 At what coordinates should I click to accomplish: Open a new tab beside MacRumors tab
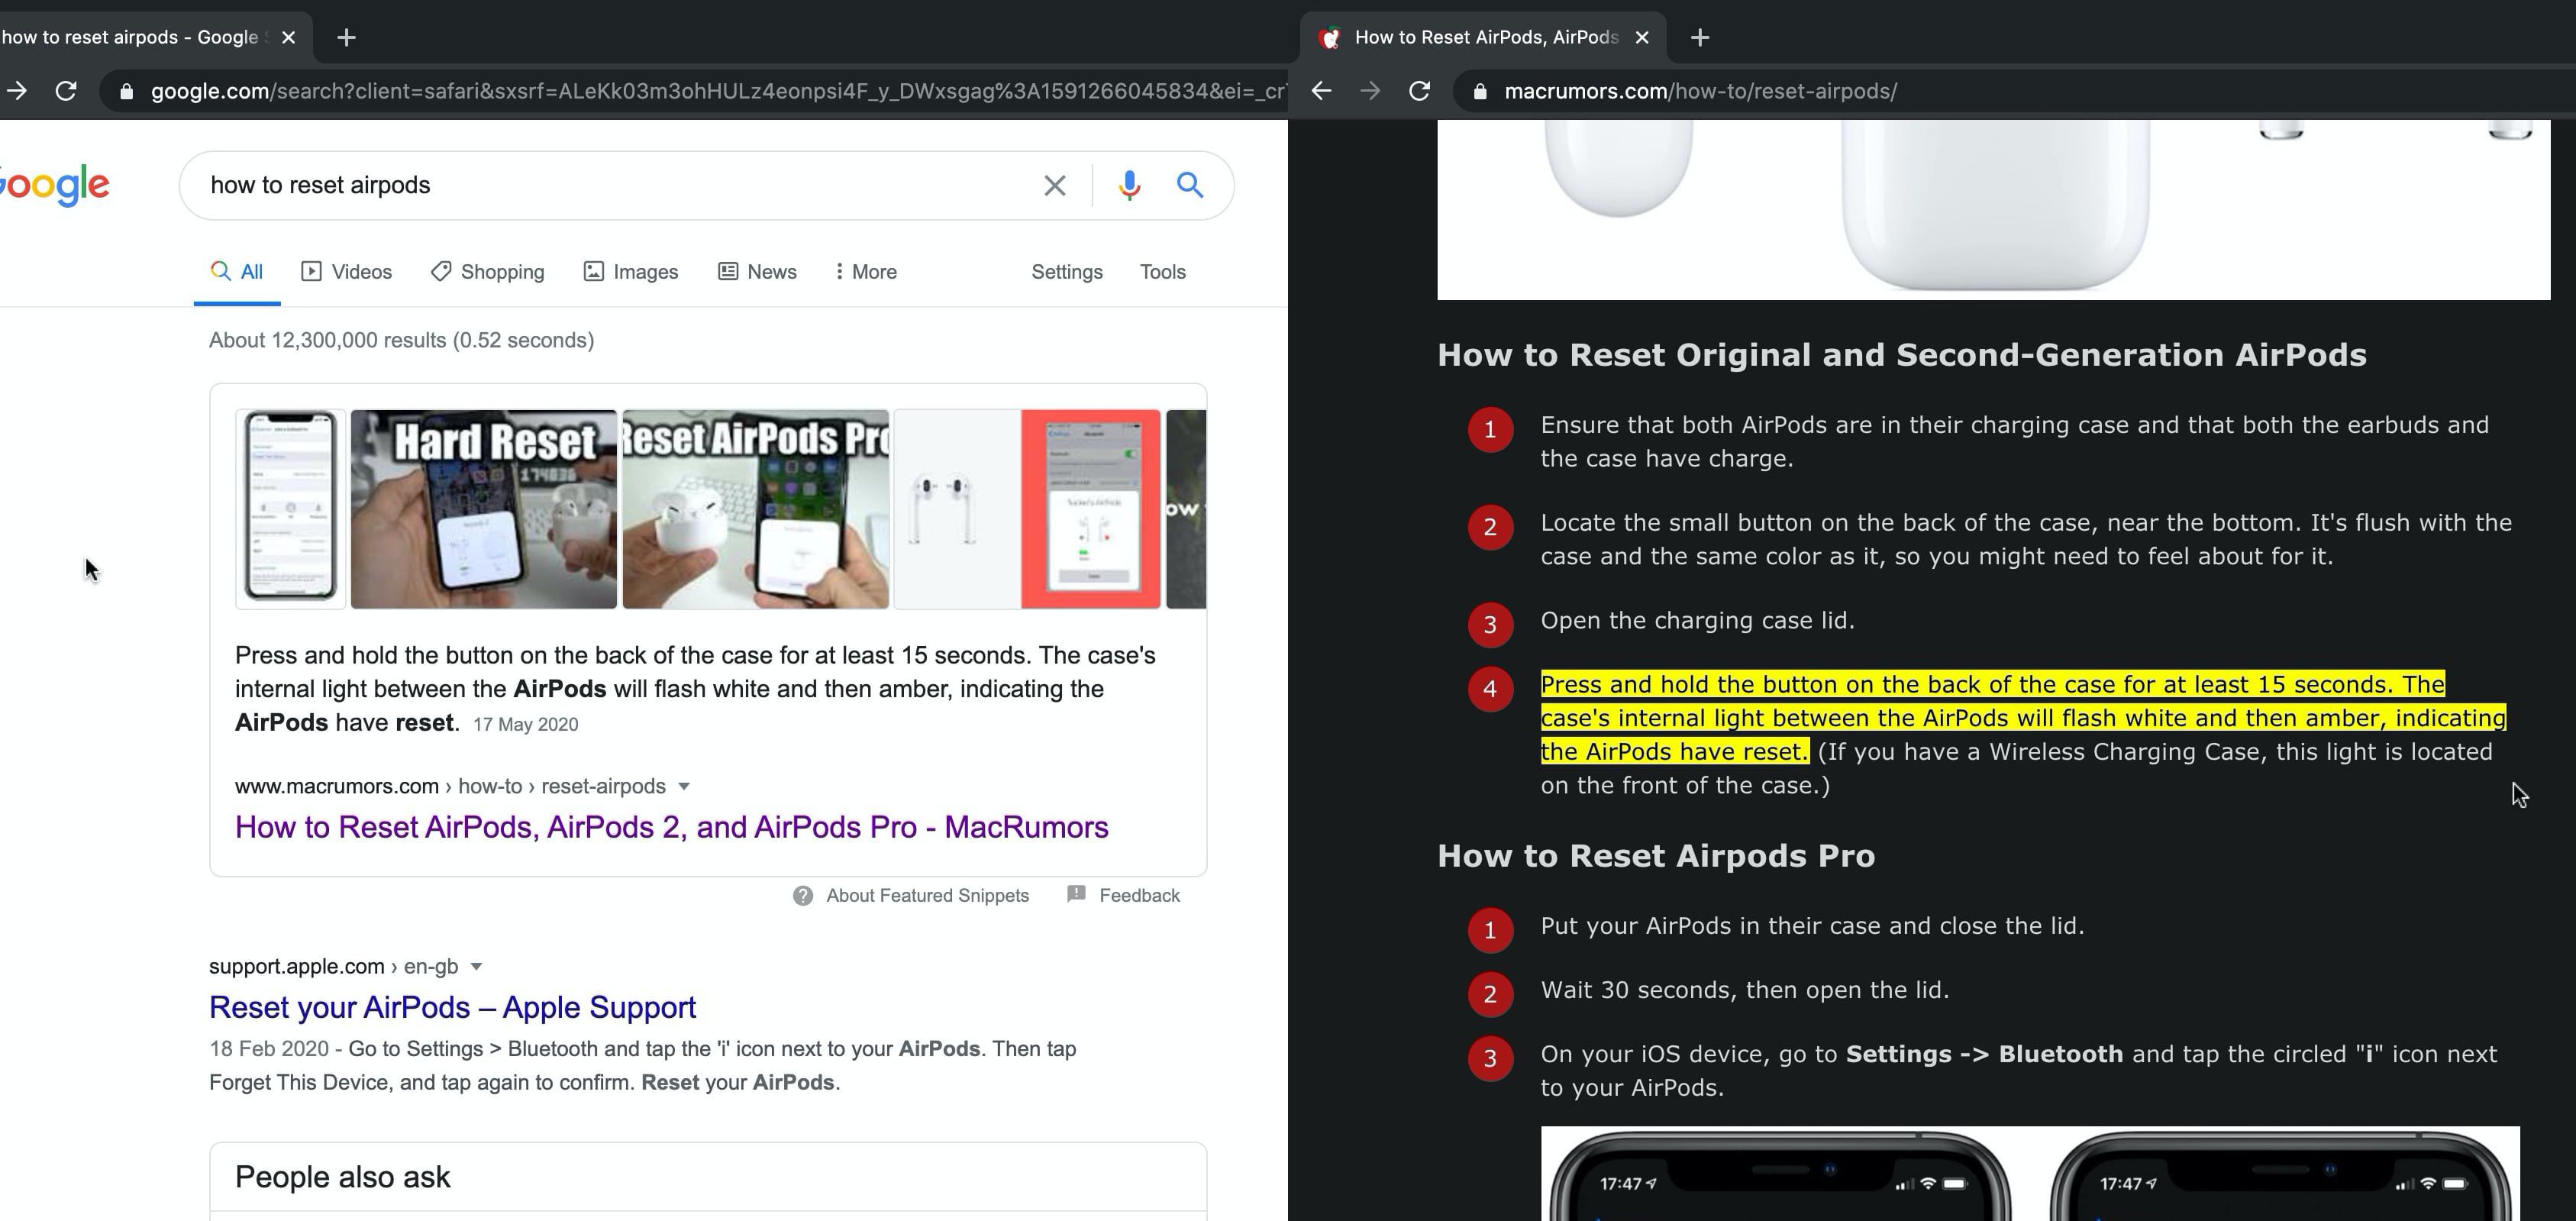(1699, 38)
